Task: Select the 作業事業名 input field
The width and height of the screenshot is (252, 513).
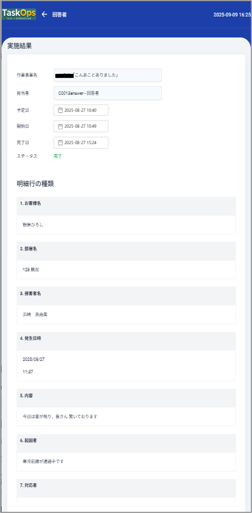Action: click(107, 75)
